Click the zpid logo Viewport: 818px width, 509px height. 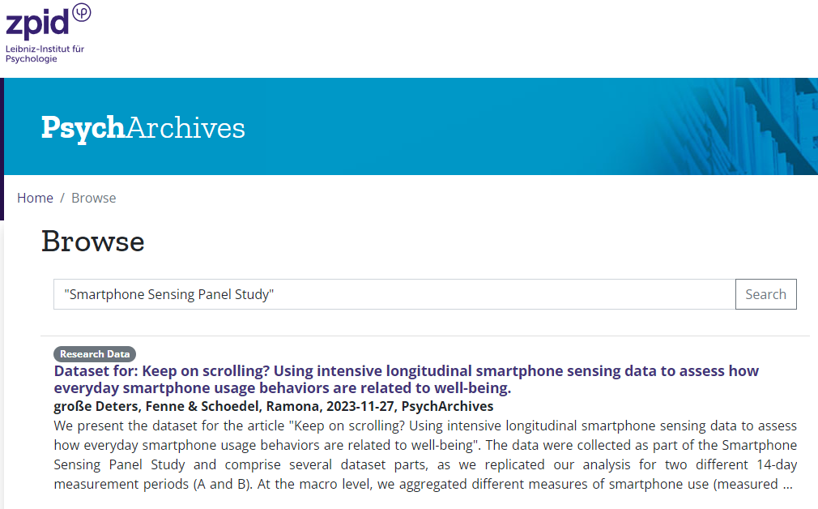(x=48, y=33)
